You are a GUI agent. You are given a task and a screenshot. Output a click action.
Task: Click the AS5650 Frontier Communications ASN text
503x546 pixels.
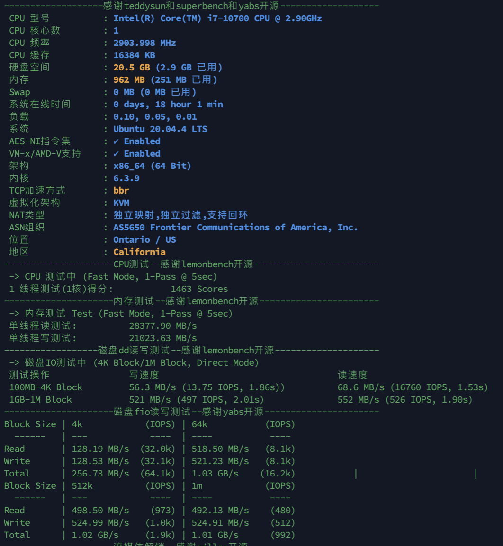tap(235, 228)
